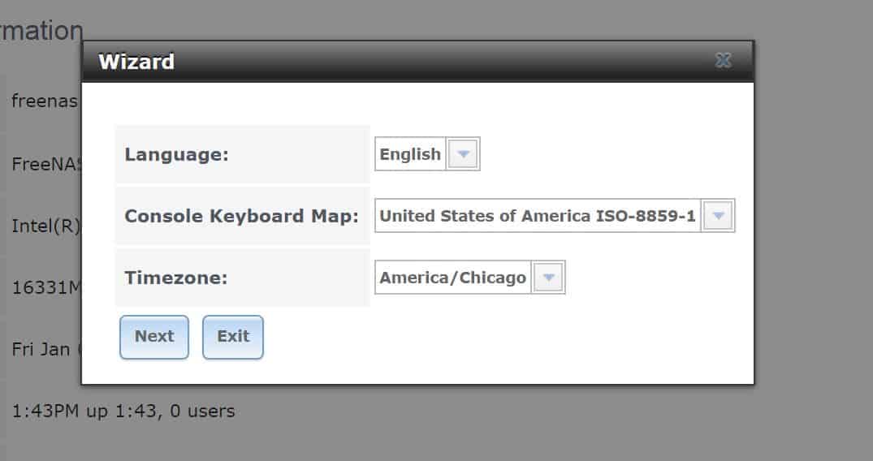Open the Timezone dropdown arrow

(548, 278)
